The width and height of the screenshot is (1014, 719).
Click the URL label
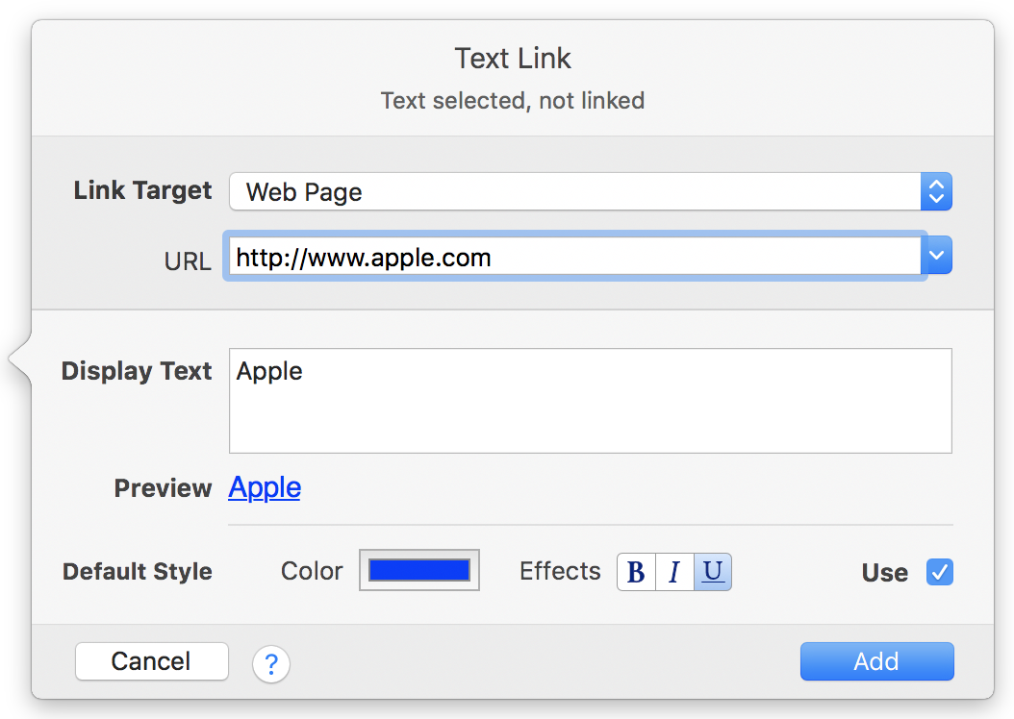tap(188, 261)
